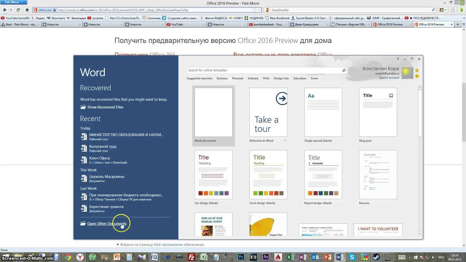Viewport: 466px width, 262px height.
Task: Switch to the kamikadzedead tab
Action: 268,24
